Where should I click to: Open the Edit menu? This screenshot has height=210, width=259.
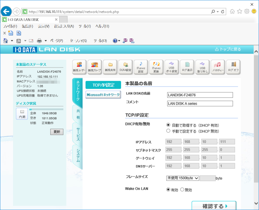click(x=28, y=26)
